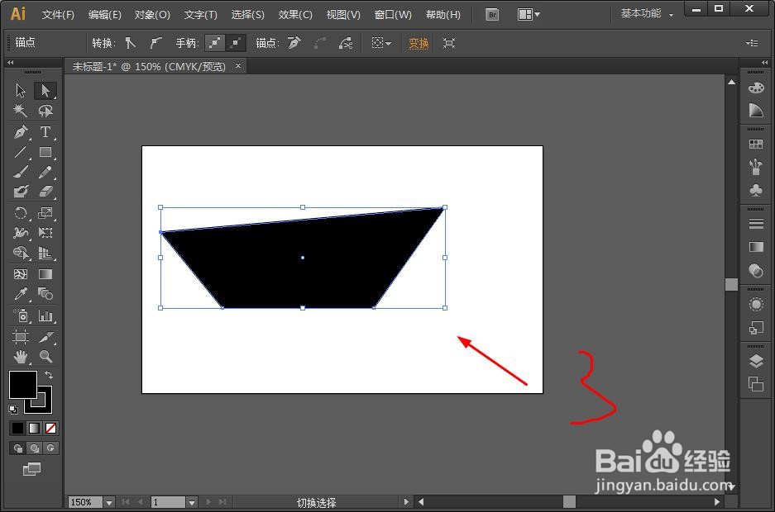
Task: Show handles for multiple selected anchors
Action: click(214, 44)
